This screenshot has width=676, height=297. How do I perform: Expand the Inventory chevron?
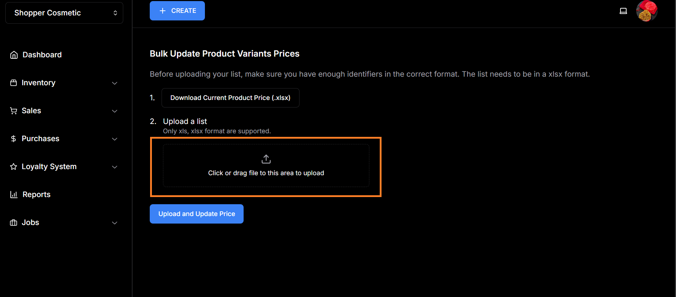[115, 83]
